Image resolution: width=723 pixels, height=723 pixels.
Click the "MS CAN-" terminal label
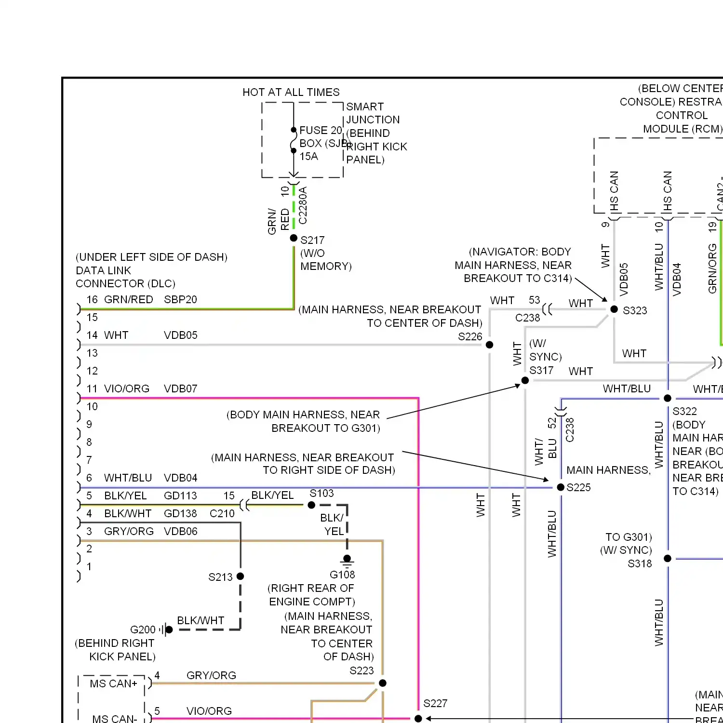(115, 719)
